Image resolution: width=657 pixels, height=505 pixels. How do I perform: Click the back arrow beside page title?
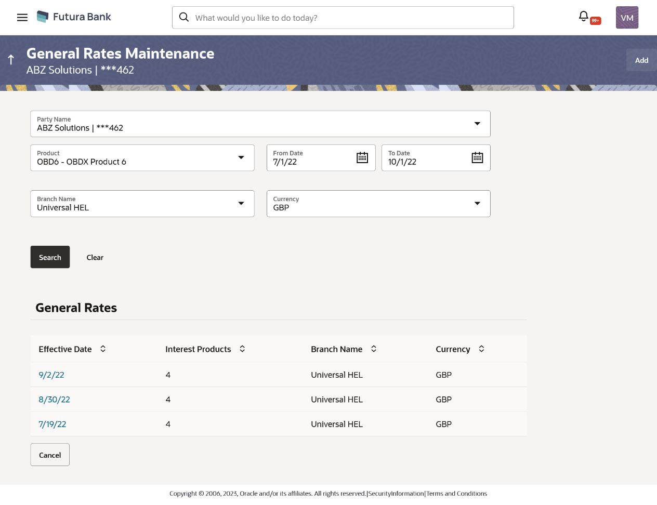pyautogui.click(x=11, y=60)
